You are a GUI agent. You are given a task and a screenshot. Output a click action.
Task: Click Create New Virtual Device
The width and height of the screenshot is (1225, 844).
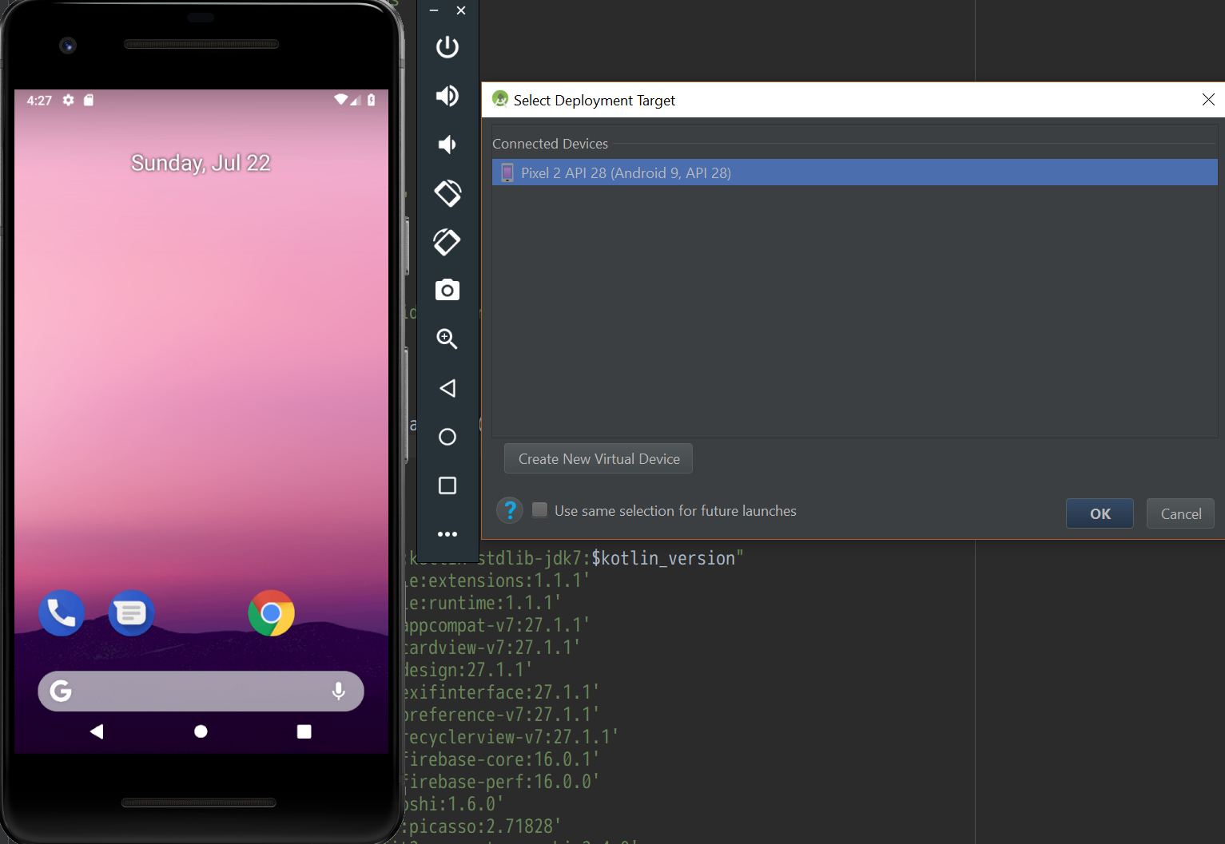pyautogui.click(x=598, y=458)
